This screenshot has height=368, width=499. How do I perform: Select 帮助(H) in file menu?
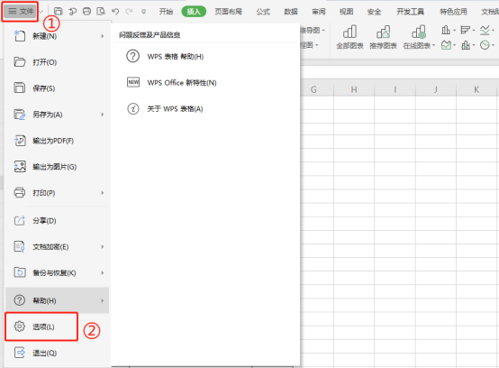58,300
